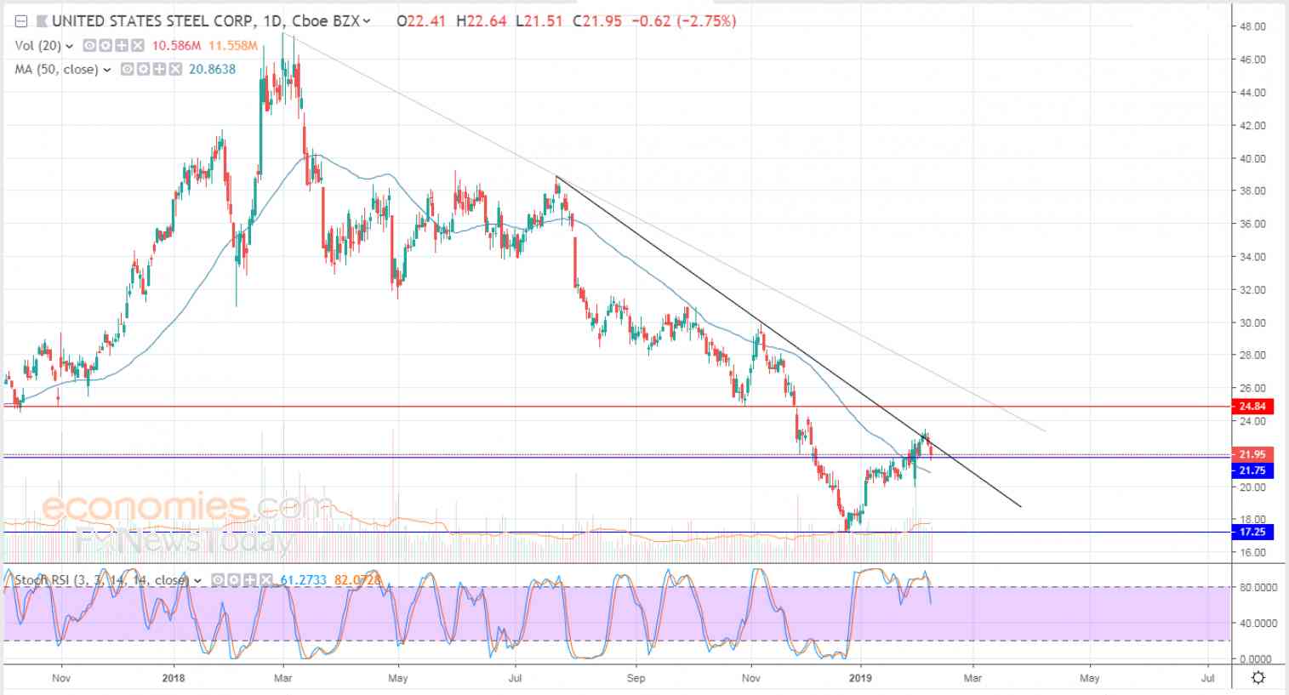Click the 2019 label on time axis
Image resolution: width=1289 pixels, height=695 pixels.
pyautogui.click(x=860, y=678)
